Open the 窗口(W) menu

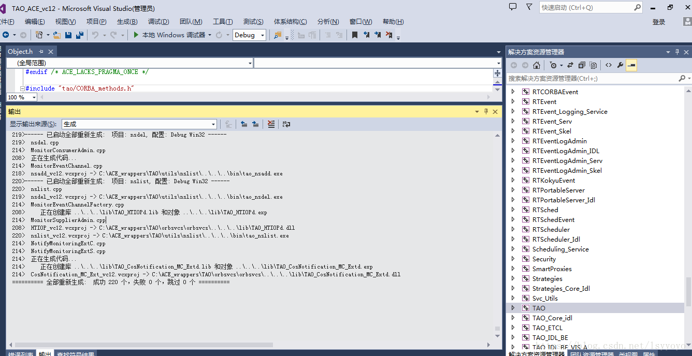361,22
